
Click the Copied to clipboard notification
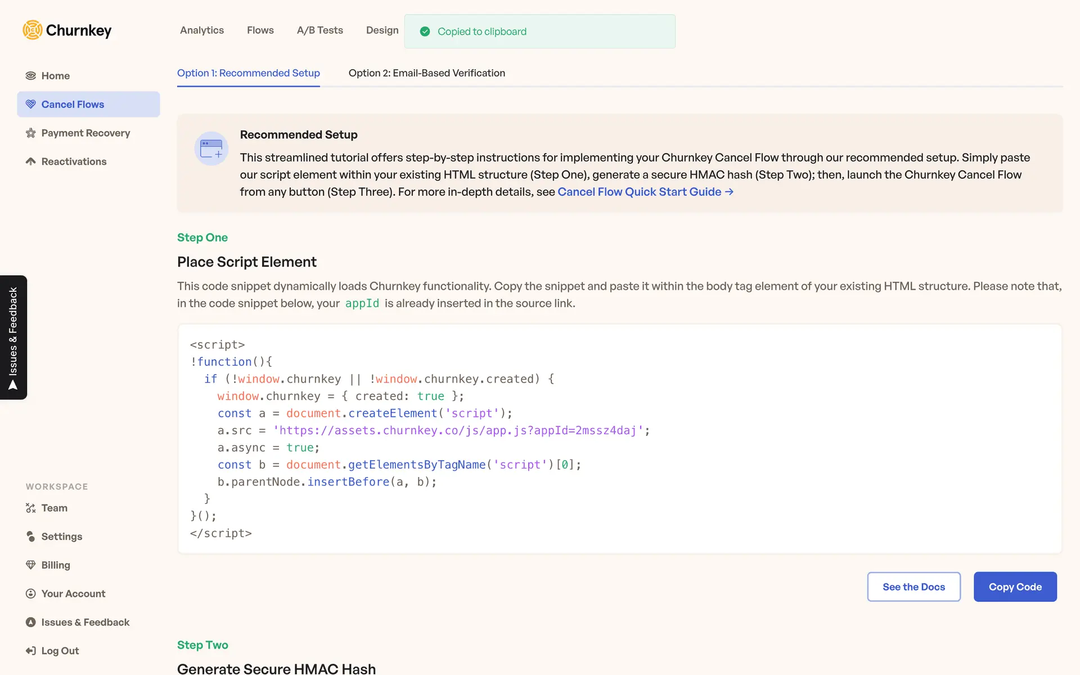(539, 31)
